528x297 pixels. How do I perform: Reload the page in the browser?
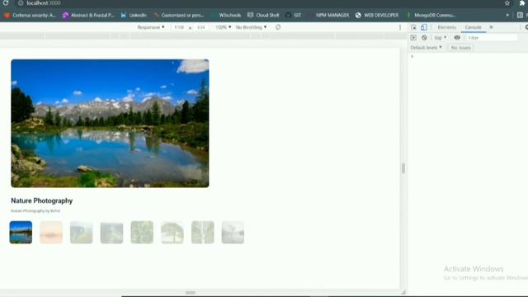(6, 2)
